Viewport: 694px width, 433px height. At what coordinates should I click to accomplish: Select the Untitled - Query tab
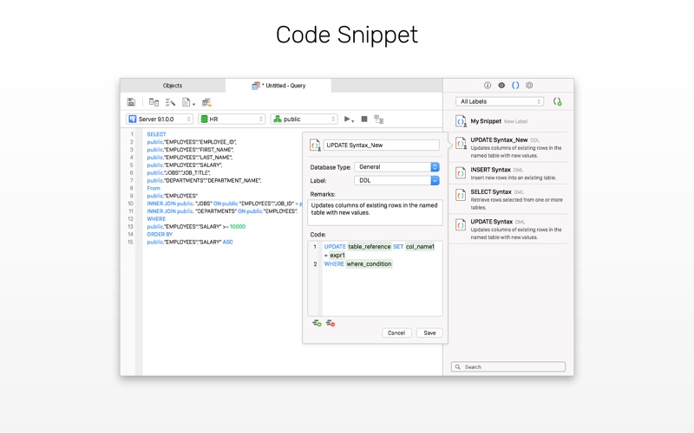point(278,85)
